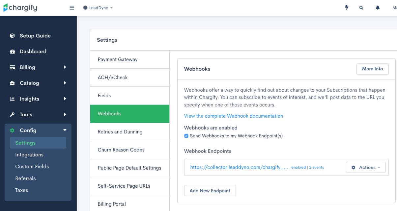Open Taxes under Config
Image resolution: width=397 pixels, height=211 pixels.
click(x=21, y=190)
